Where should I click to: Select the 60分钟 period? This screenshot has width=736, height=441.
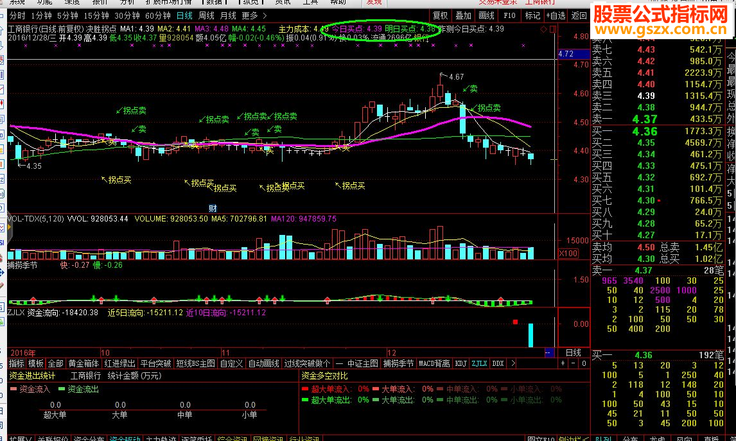pos(158,15)
